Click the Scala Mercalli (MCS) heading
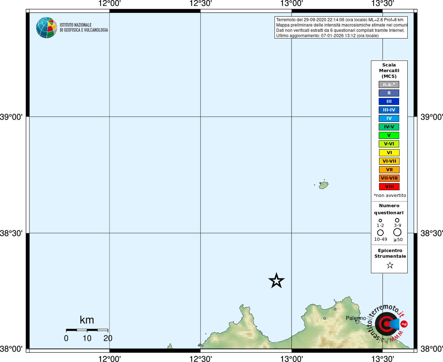Screen dimensions: 443x362 389,71
